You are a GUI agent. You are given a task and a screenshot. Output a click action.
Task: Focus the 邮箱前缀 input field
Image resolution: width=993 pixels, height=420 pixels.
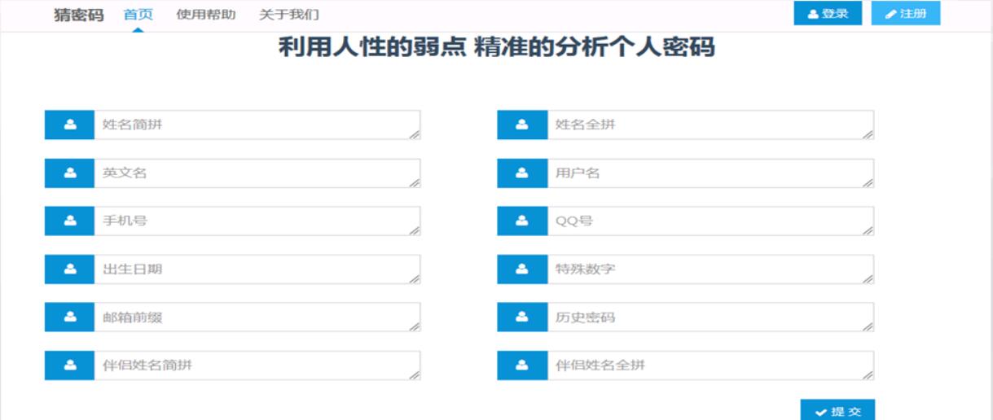pos(257,317)
